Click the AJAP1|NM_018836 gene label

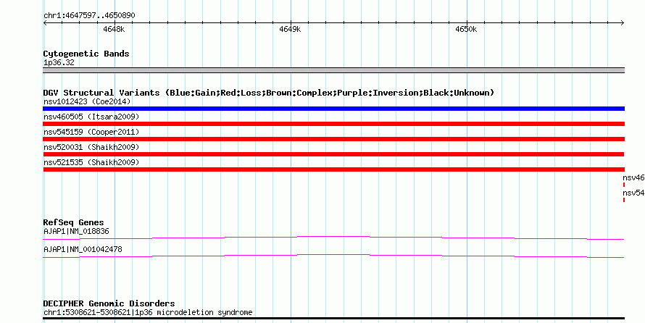(76, 232)
